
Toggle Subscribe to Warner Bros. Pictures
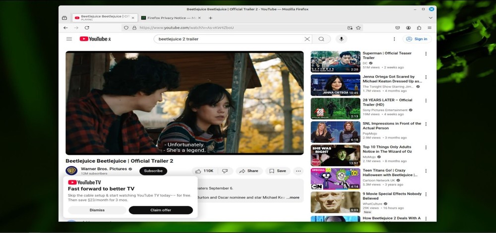[x=153, y=171]
